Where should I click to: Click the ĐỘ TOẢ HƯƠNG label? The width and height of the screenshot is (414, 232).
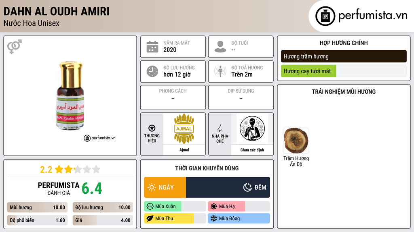pyautogui.click(x=247, y=68)
